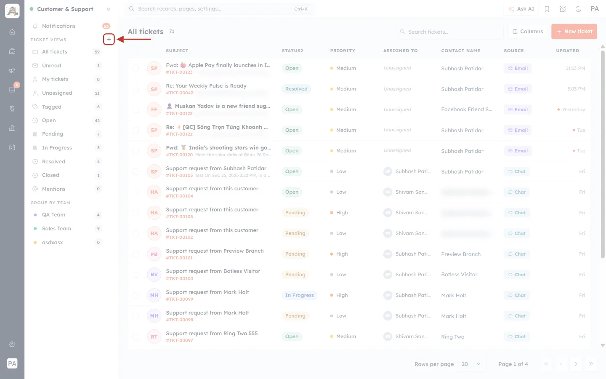Screen dimensions: 606x379
Task: Select the In Progress ticket view
Action: [x=66, y=148]
